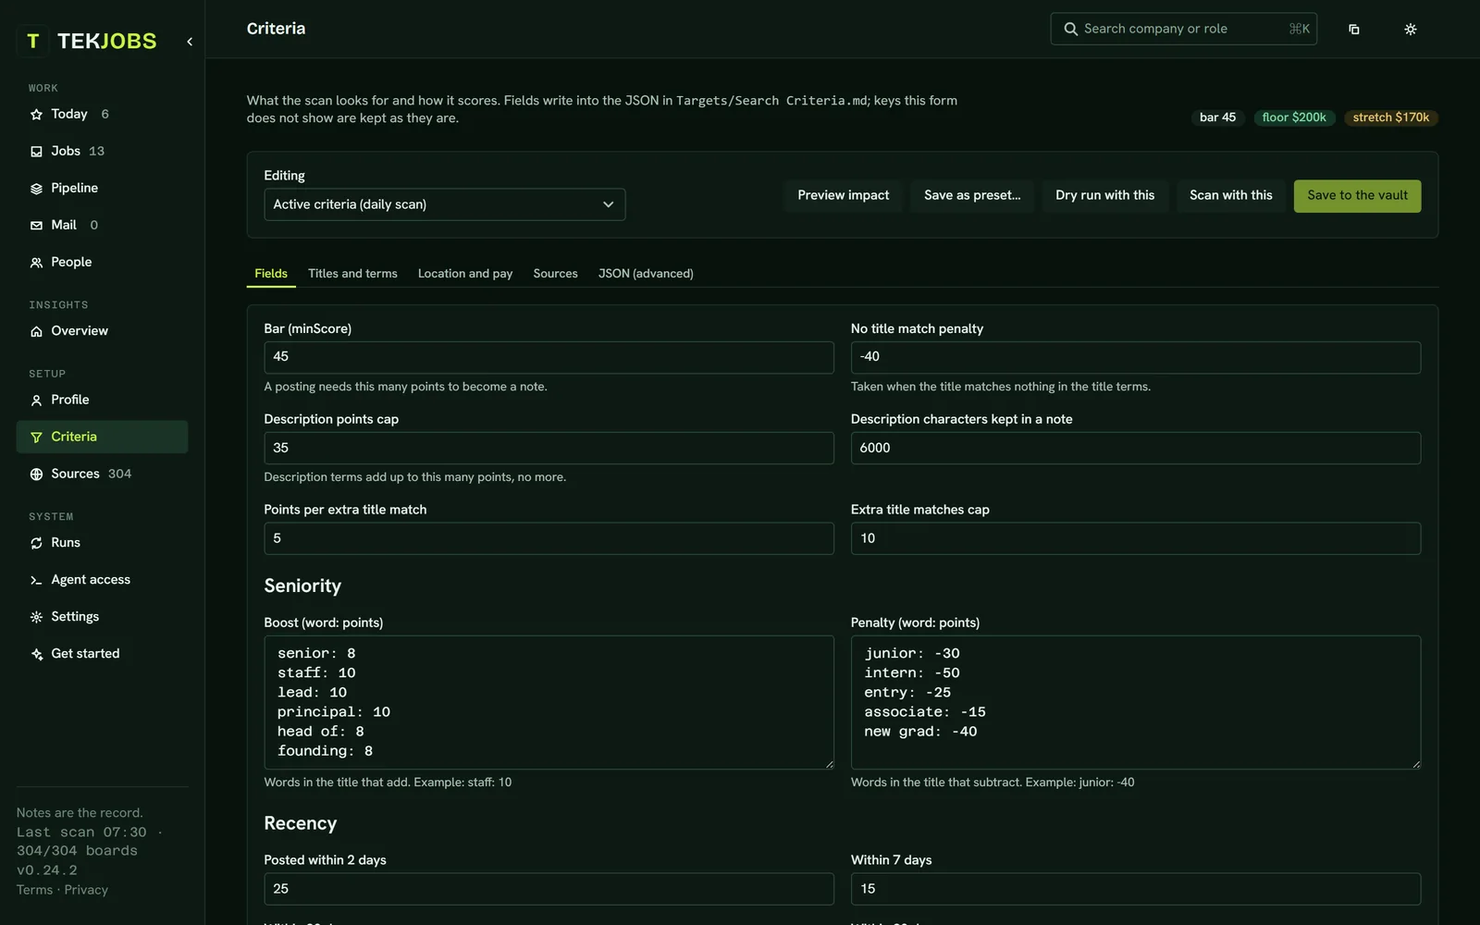
Task: Click the Runs refresh icon
Action: coord(36,543)
